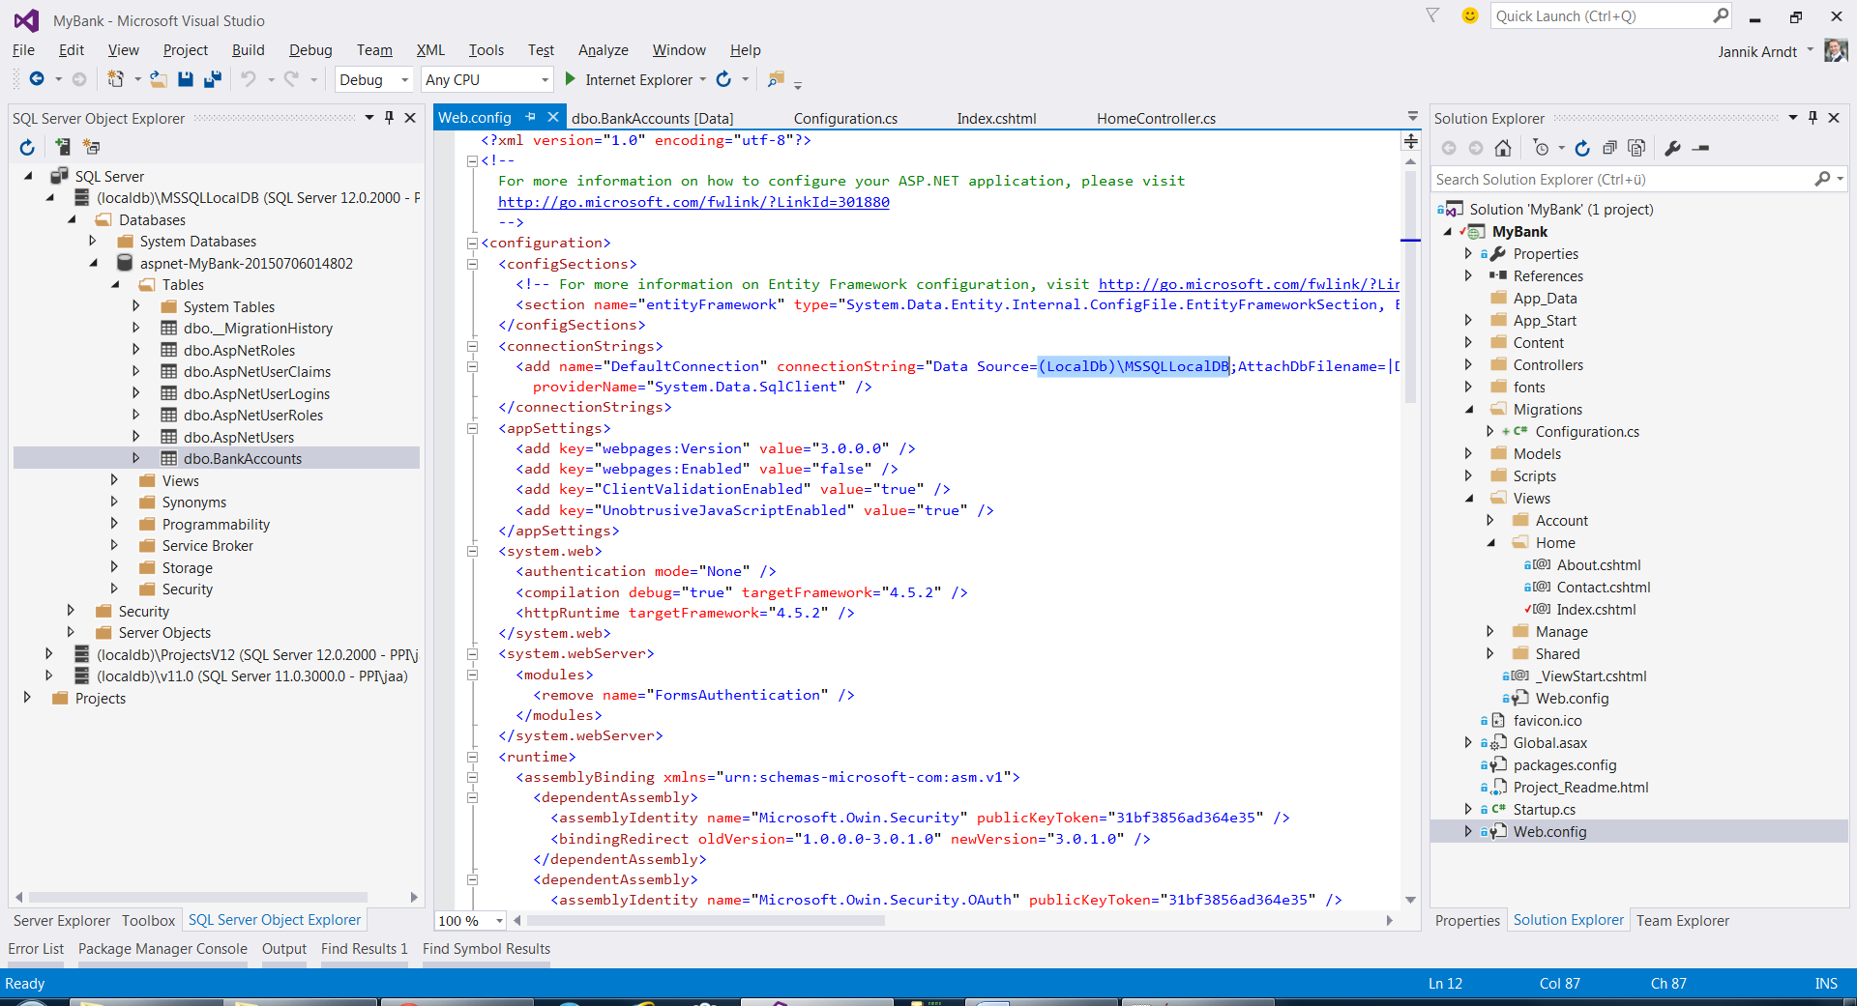Click the Refresh icon in Solution Explorer

coord(1582,148)
